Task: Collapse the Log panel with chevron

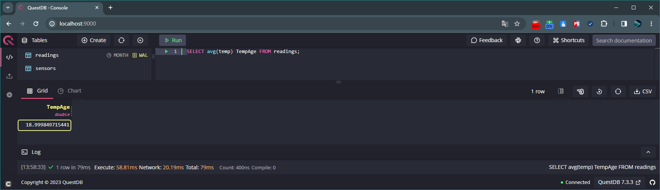Action: point(648,152)
